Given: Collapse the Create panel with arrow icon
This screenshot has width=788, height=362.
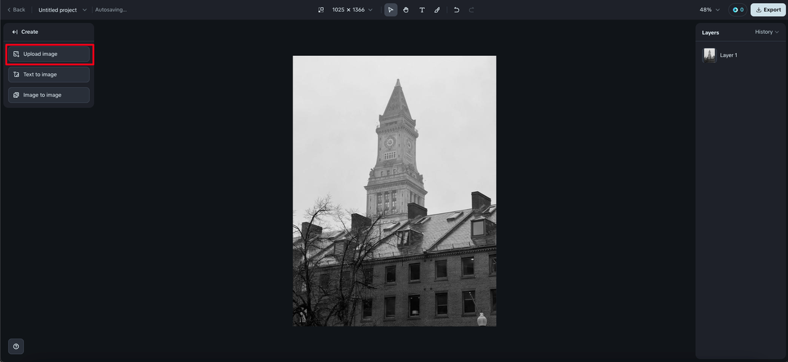Looking at the screenshot, I should coord(15,32).
